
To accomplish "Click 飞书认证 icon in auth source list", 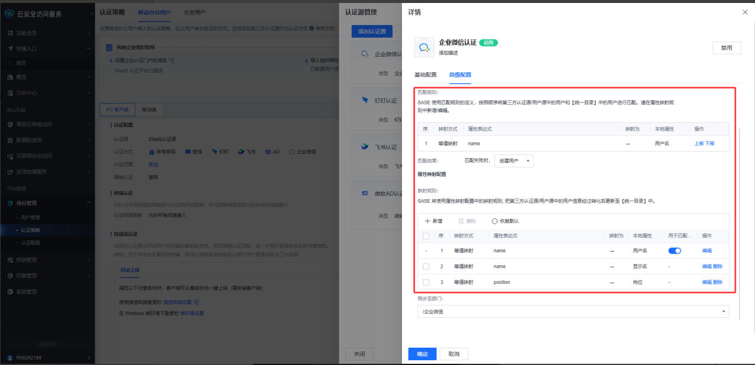I will pos(365,147).
